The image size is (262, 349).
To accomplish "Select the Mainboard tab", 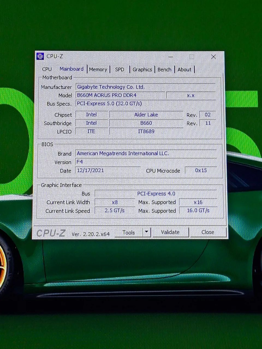I will tap(72, 69).
